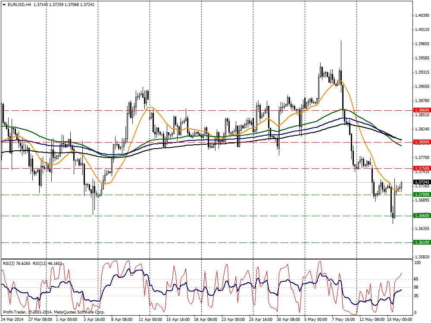Click the 1.38240 price scale value

click(422, 129)
